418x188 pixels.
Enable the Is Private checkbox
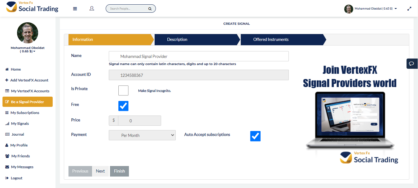coord(123,90)
